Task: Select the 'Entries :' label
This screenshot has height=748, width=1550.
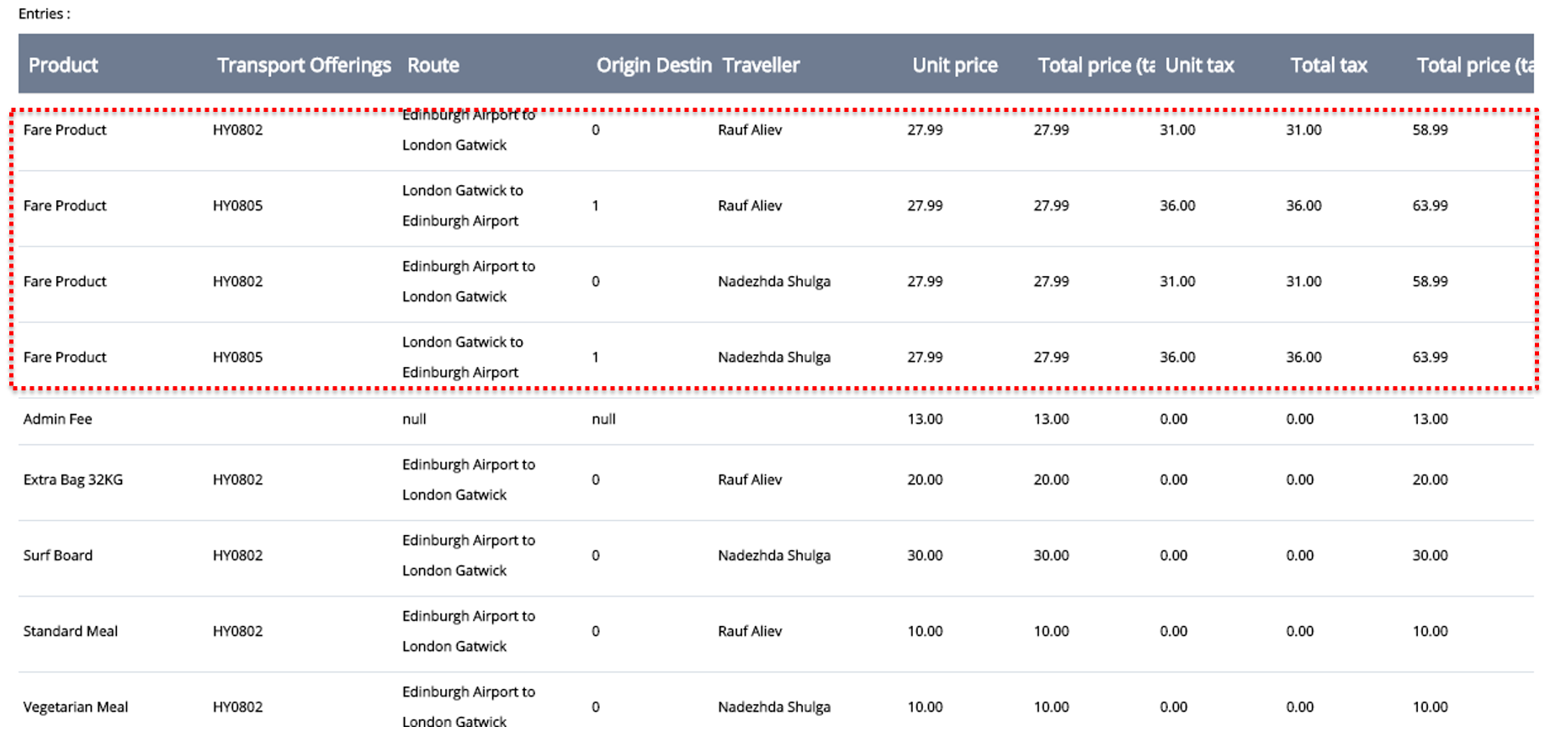Action: pos(45,13)
